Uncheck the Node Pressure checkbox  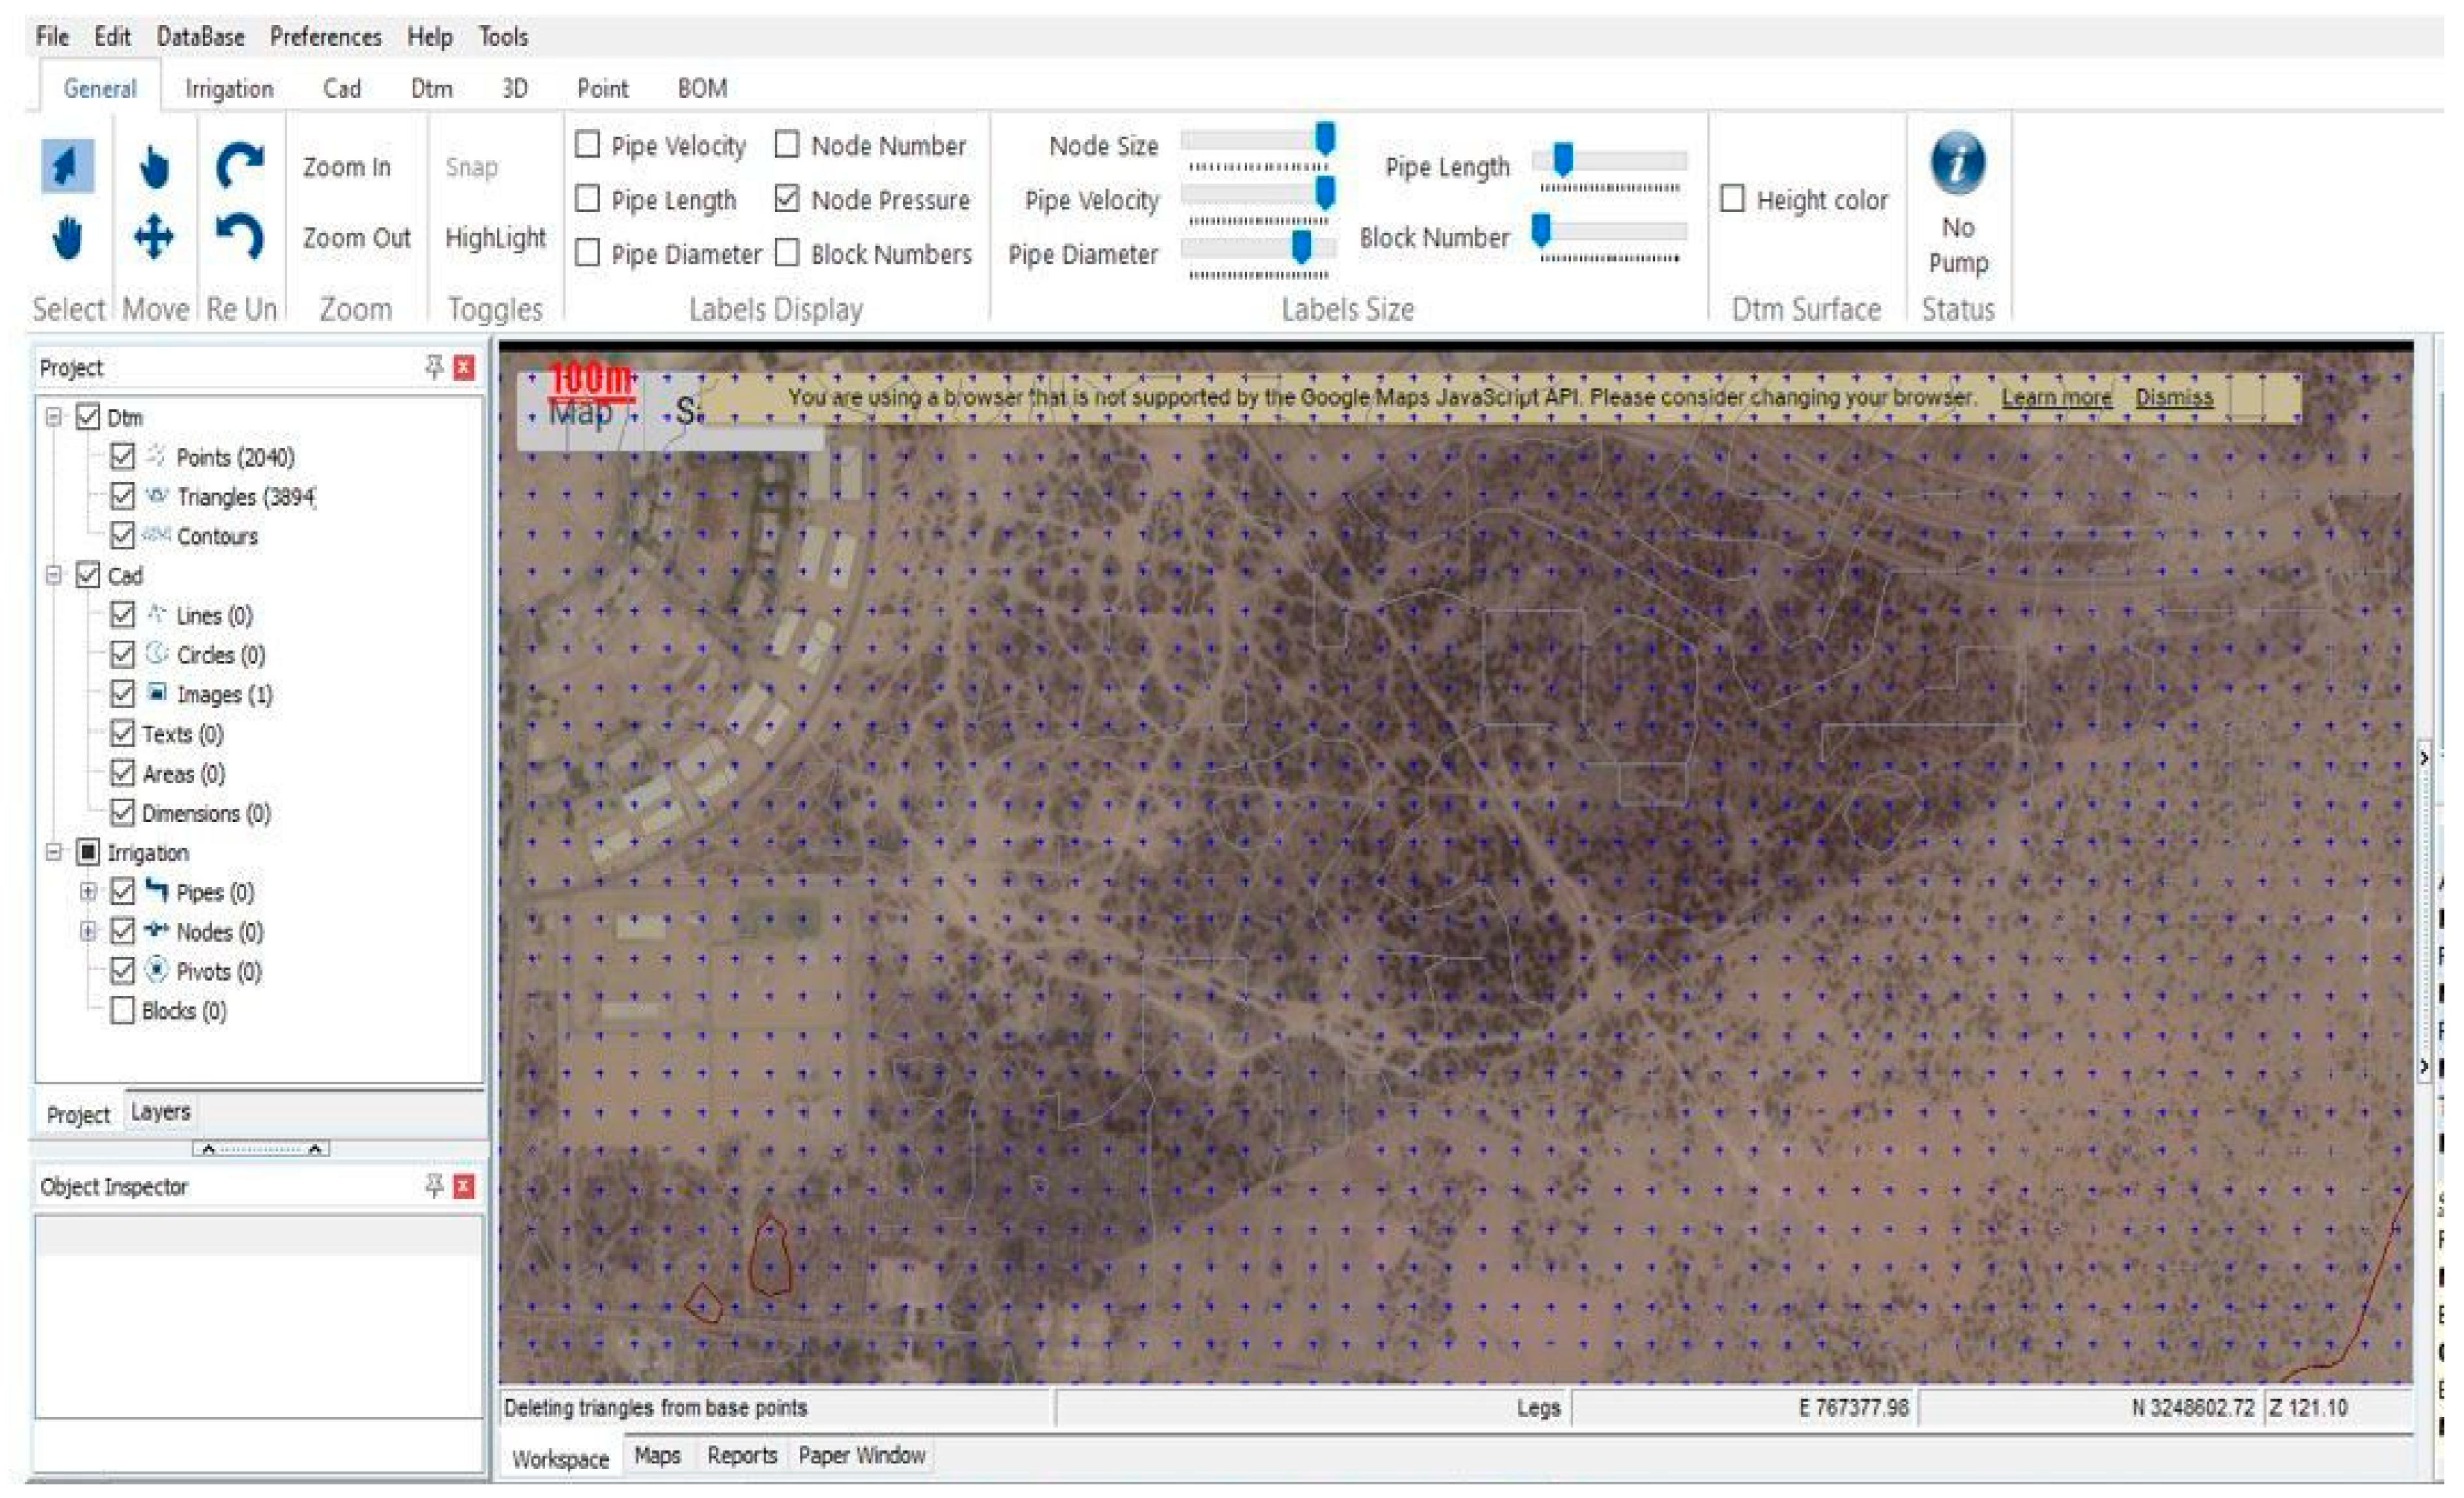(x=788, y=199)
